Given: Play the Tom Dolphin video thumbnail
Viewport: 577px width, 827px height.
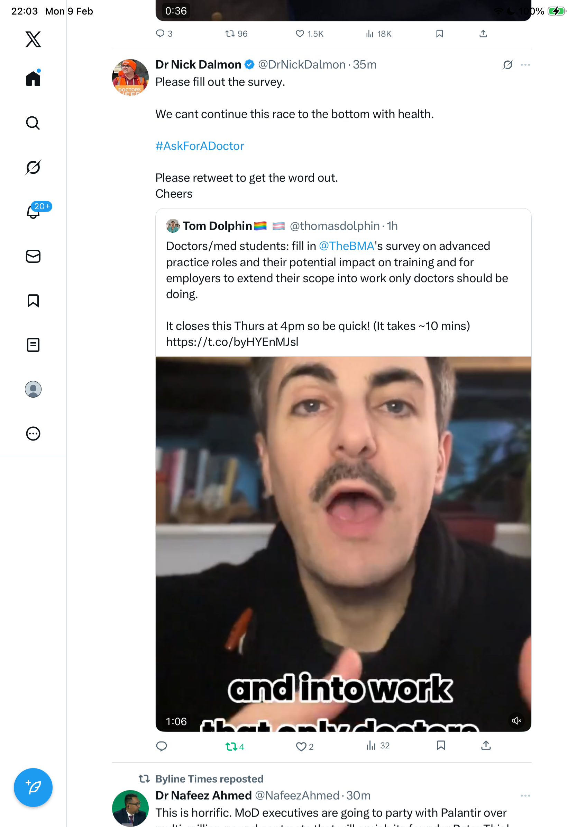Looking at the screenshot, I should pos(343,544).
